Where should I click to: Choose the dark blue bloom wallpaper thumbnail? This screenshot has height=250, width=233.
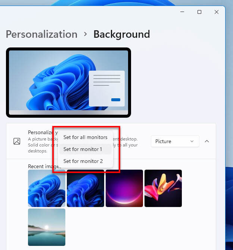pyautogui.click(x=86, y=188)
